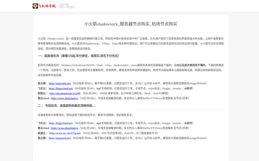Click the page title 小火箭shadowsock_服务器节点购买

tap(131, 24)
